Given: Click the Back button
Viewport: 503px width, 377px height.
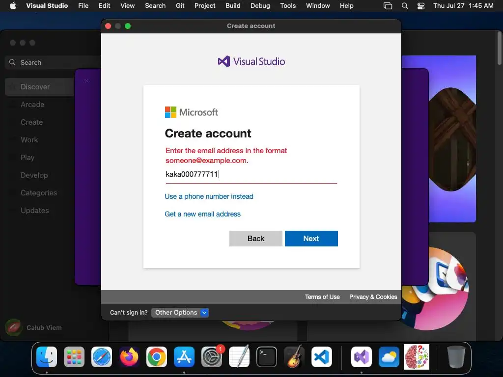Looking at the screenshot, I should (255, 239).
